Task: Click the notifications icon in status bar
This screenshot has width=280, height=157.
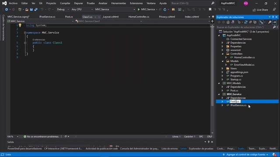Action: pyautogui.click(x=274, y=154)
